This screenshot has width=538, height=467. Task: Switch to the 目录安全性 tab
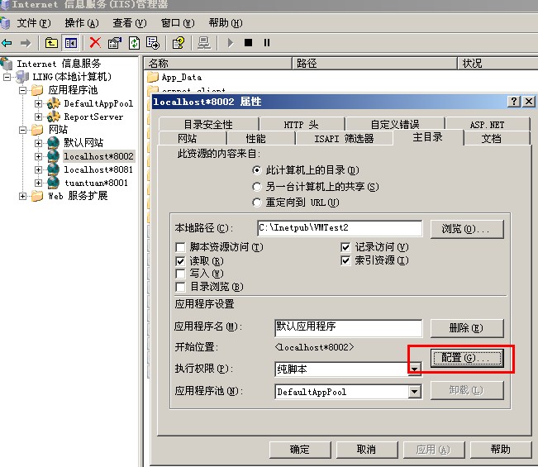208,124
